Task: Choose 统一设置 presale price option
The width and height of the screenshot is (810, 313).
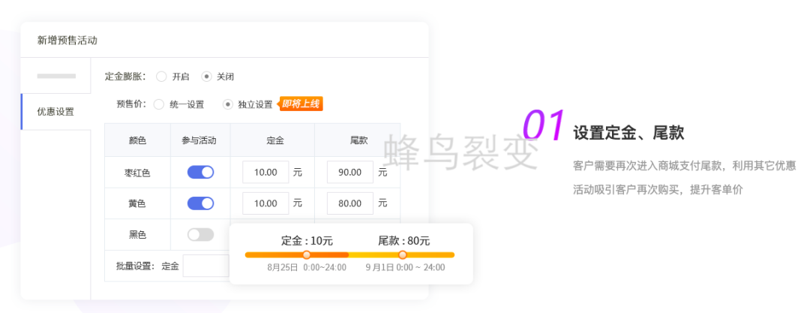Action: coord(159,104)
